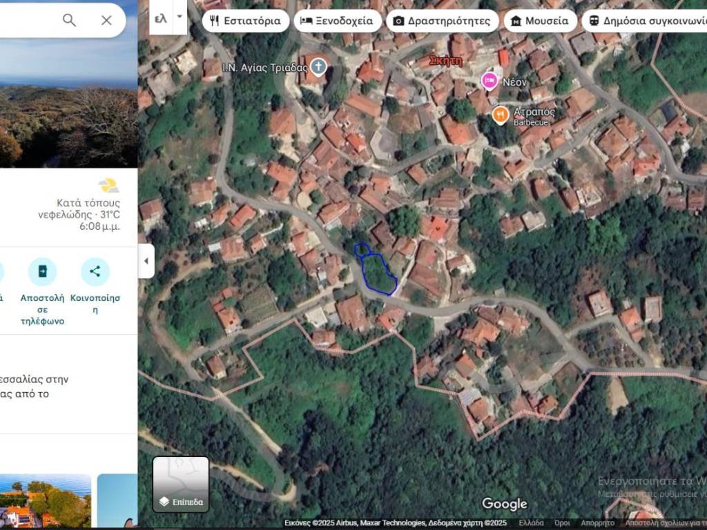The width and height of the screenshot is (707, 530).
Task: Select the Δημόσια συγκοινωνία transit chip
Action: point(643,21)
